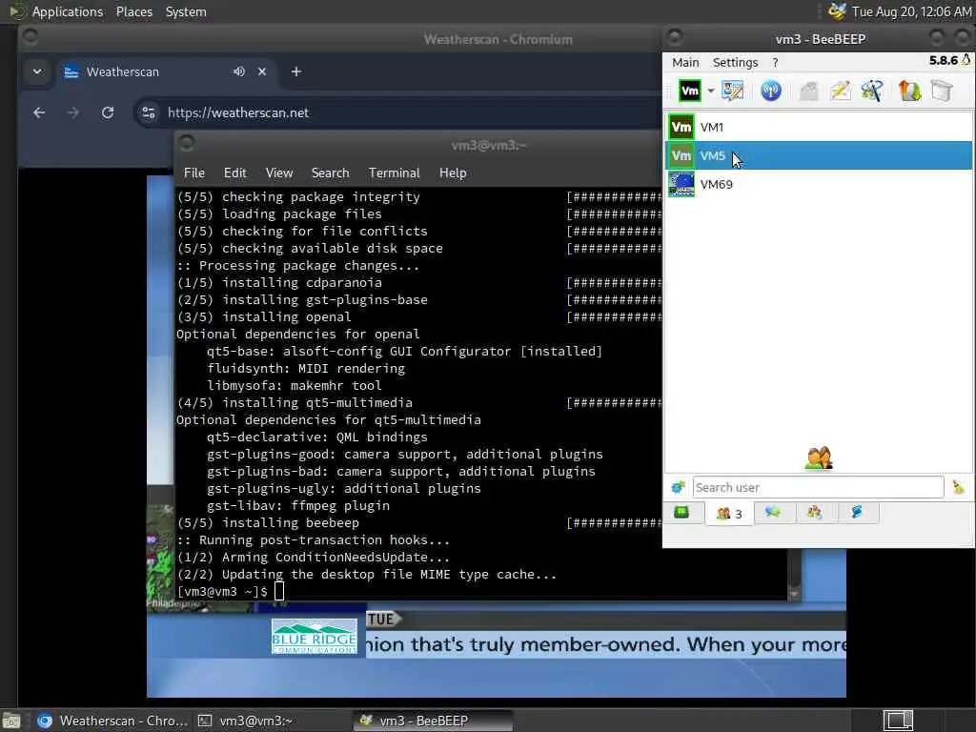Open the file transfer arrows icon
Image resolution: width=976 pixels, height=732 pixels.
909,91
